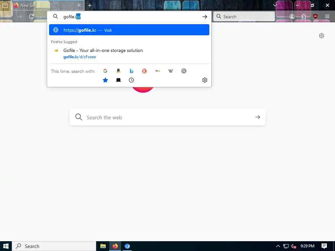The image size is (335, 251).
Task: Open the Windows Start menu
Action: pyautogui.click(x=6, y=246)
